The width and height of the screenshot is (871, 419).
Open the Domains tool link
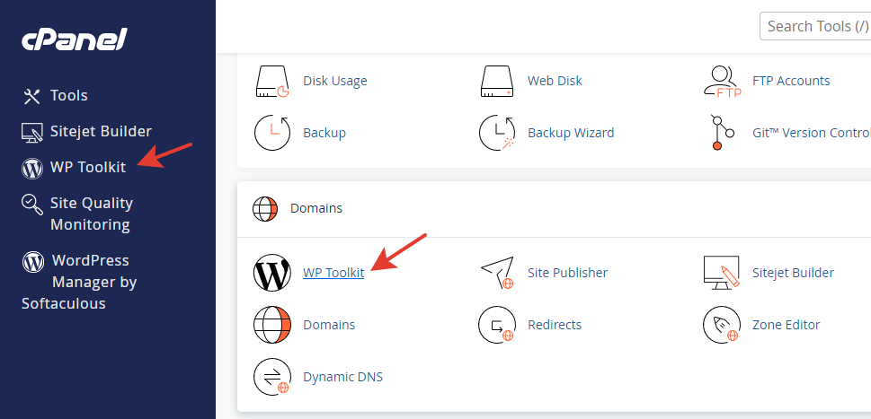coord(329,325)
